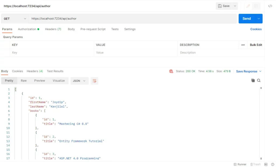276x167 pixels.
Task: Select the Raw view
Action: pyautogui.click(x=24, y=81)
